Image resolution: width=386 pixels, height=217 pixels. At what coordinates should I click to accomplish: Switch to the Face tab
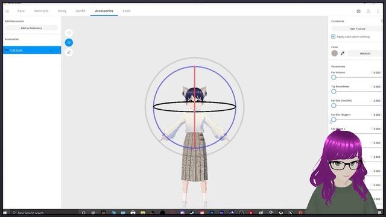tap(21, 11)
